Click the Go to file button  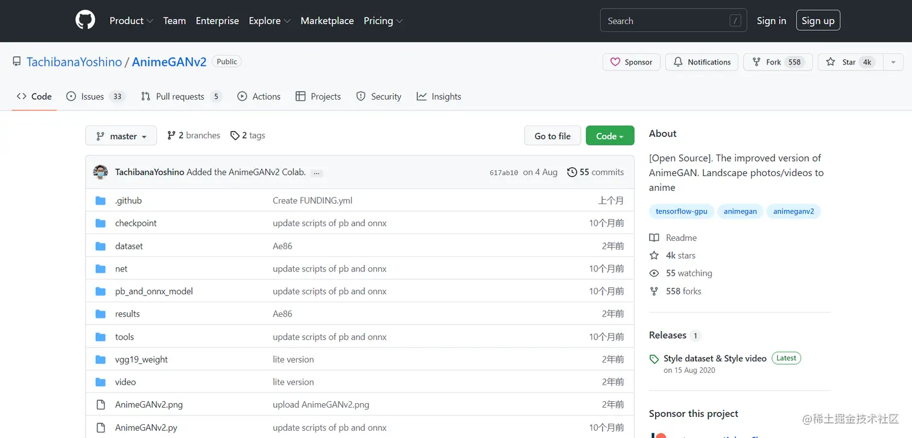[553, 136]
